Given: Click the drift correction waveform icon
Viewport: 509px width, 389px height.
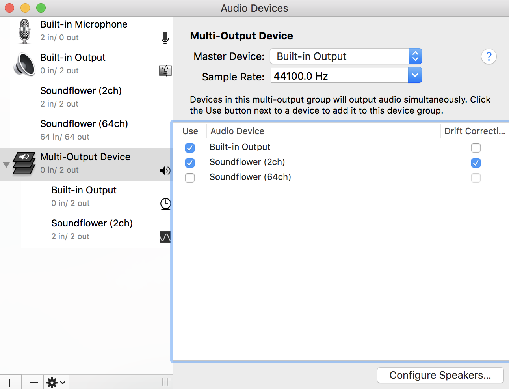Looking at the screenshot, I should (165, 237).
